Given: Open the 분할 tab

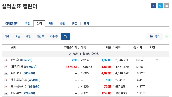Looking at the screenshot, I should pyautogui.click(x=63, y=23).
